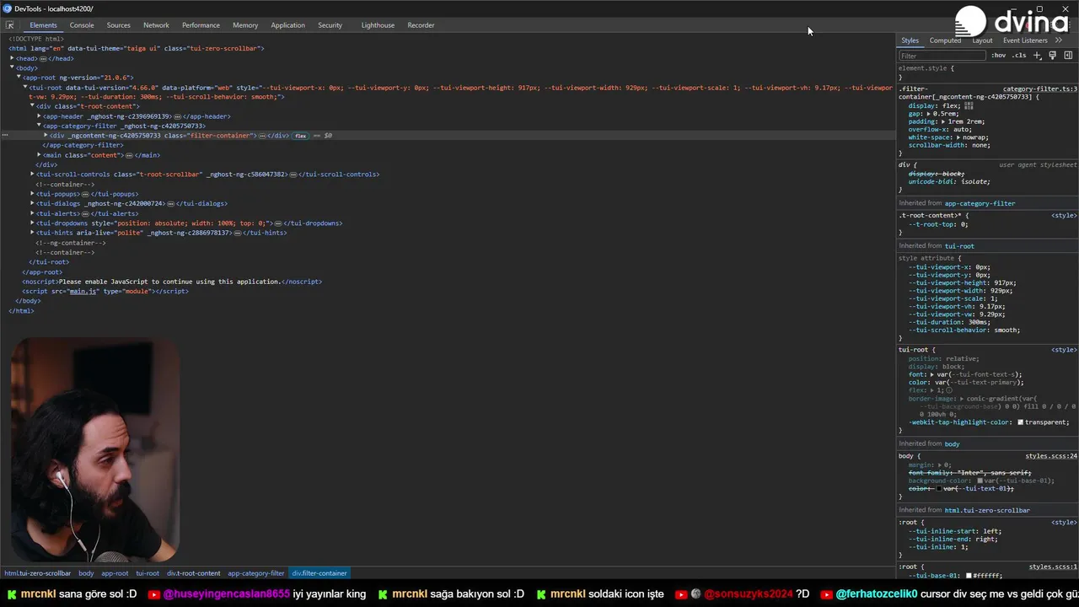The image size is (1079, 607).
Task: Switch to the Console tab
Action: click(82, 25)
